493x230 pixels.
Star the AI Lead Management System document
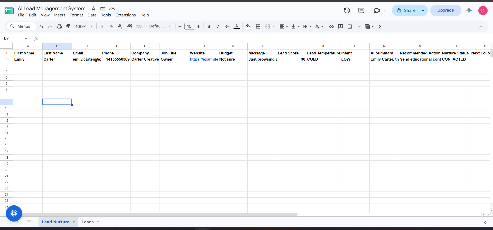click(94, 9)
